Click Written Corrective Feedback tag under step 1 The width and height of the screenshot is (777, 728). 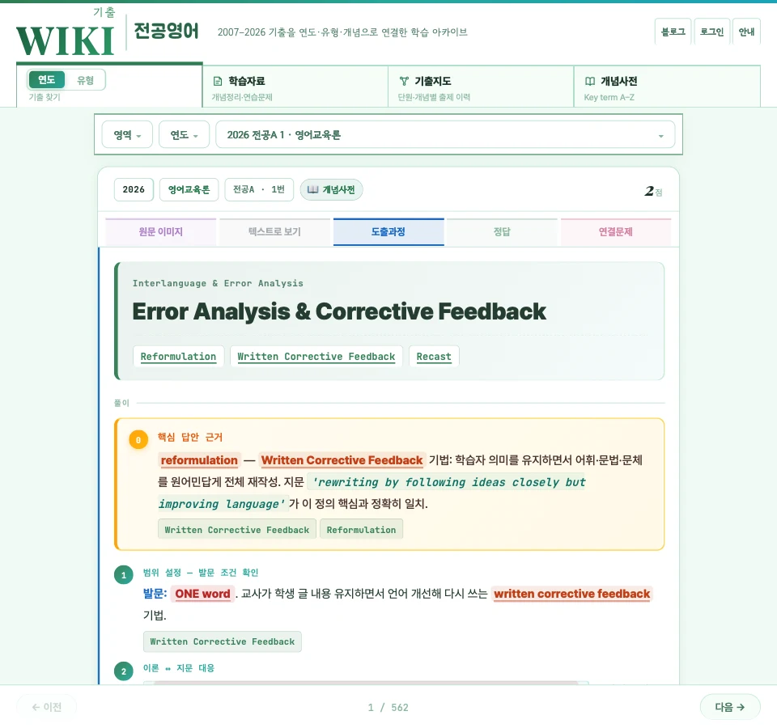pos(223,641)
